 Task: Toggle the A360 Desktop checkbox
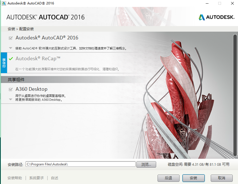11,89
